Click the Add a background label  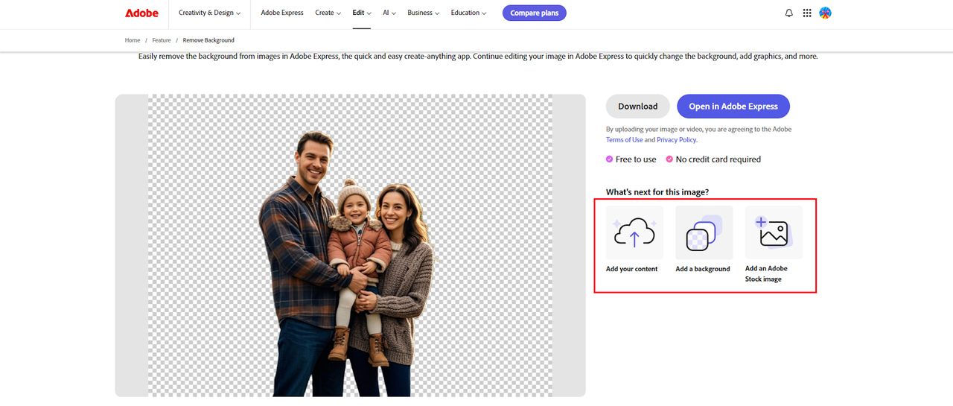[703, 269]
